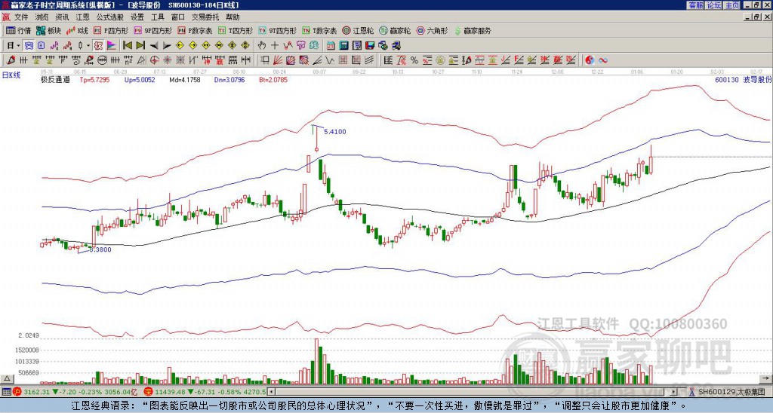Click the 5.4100 price high marker
This screenshot has width=773, height=413.
pos(334,132)
